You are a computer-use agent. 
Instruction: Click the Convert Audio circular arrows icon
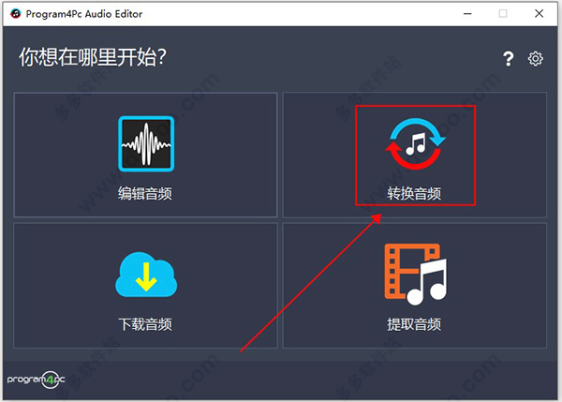coord(415,143)
